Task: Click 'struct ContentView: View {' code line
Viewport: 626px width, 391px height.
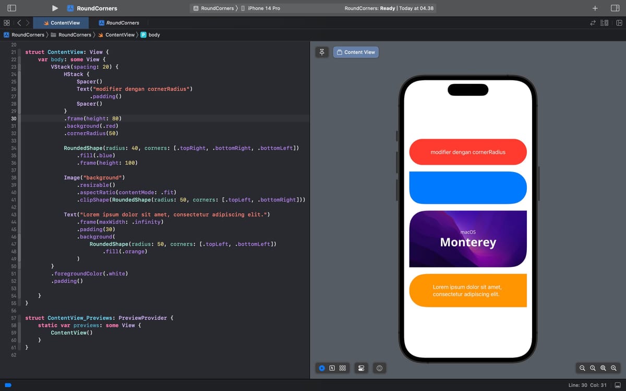Action: [67, 52]
